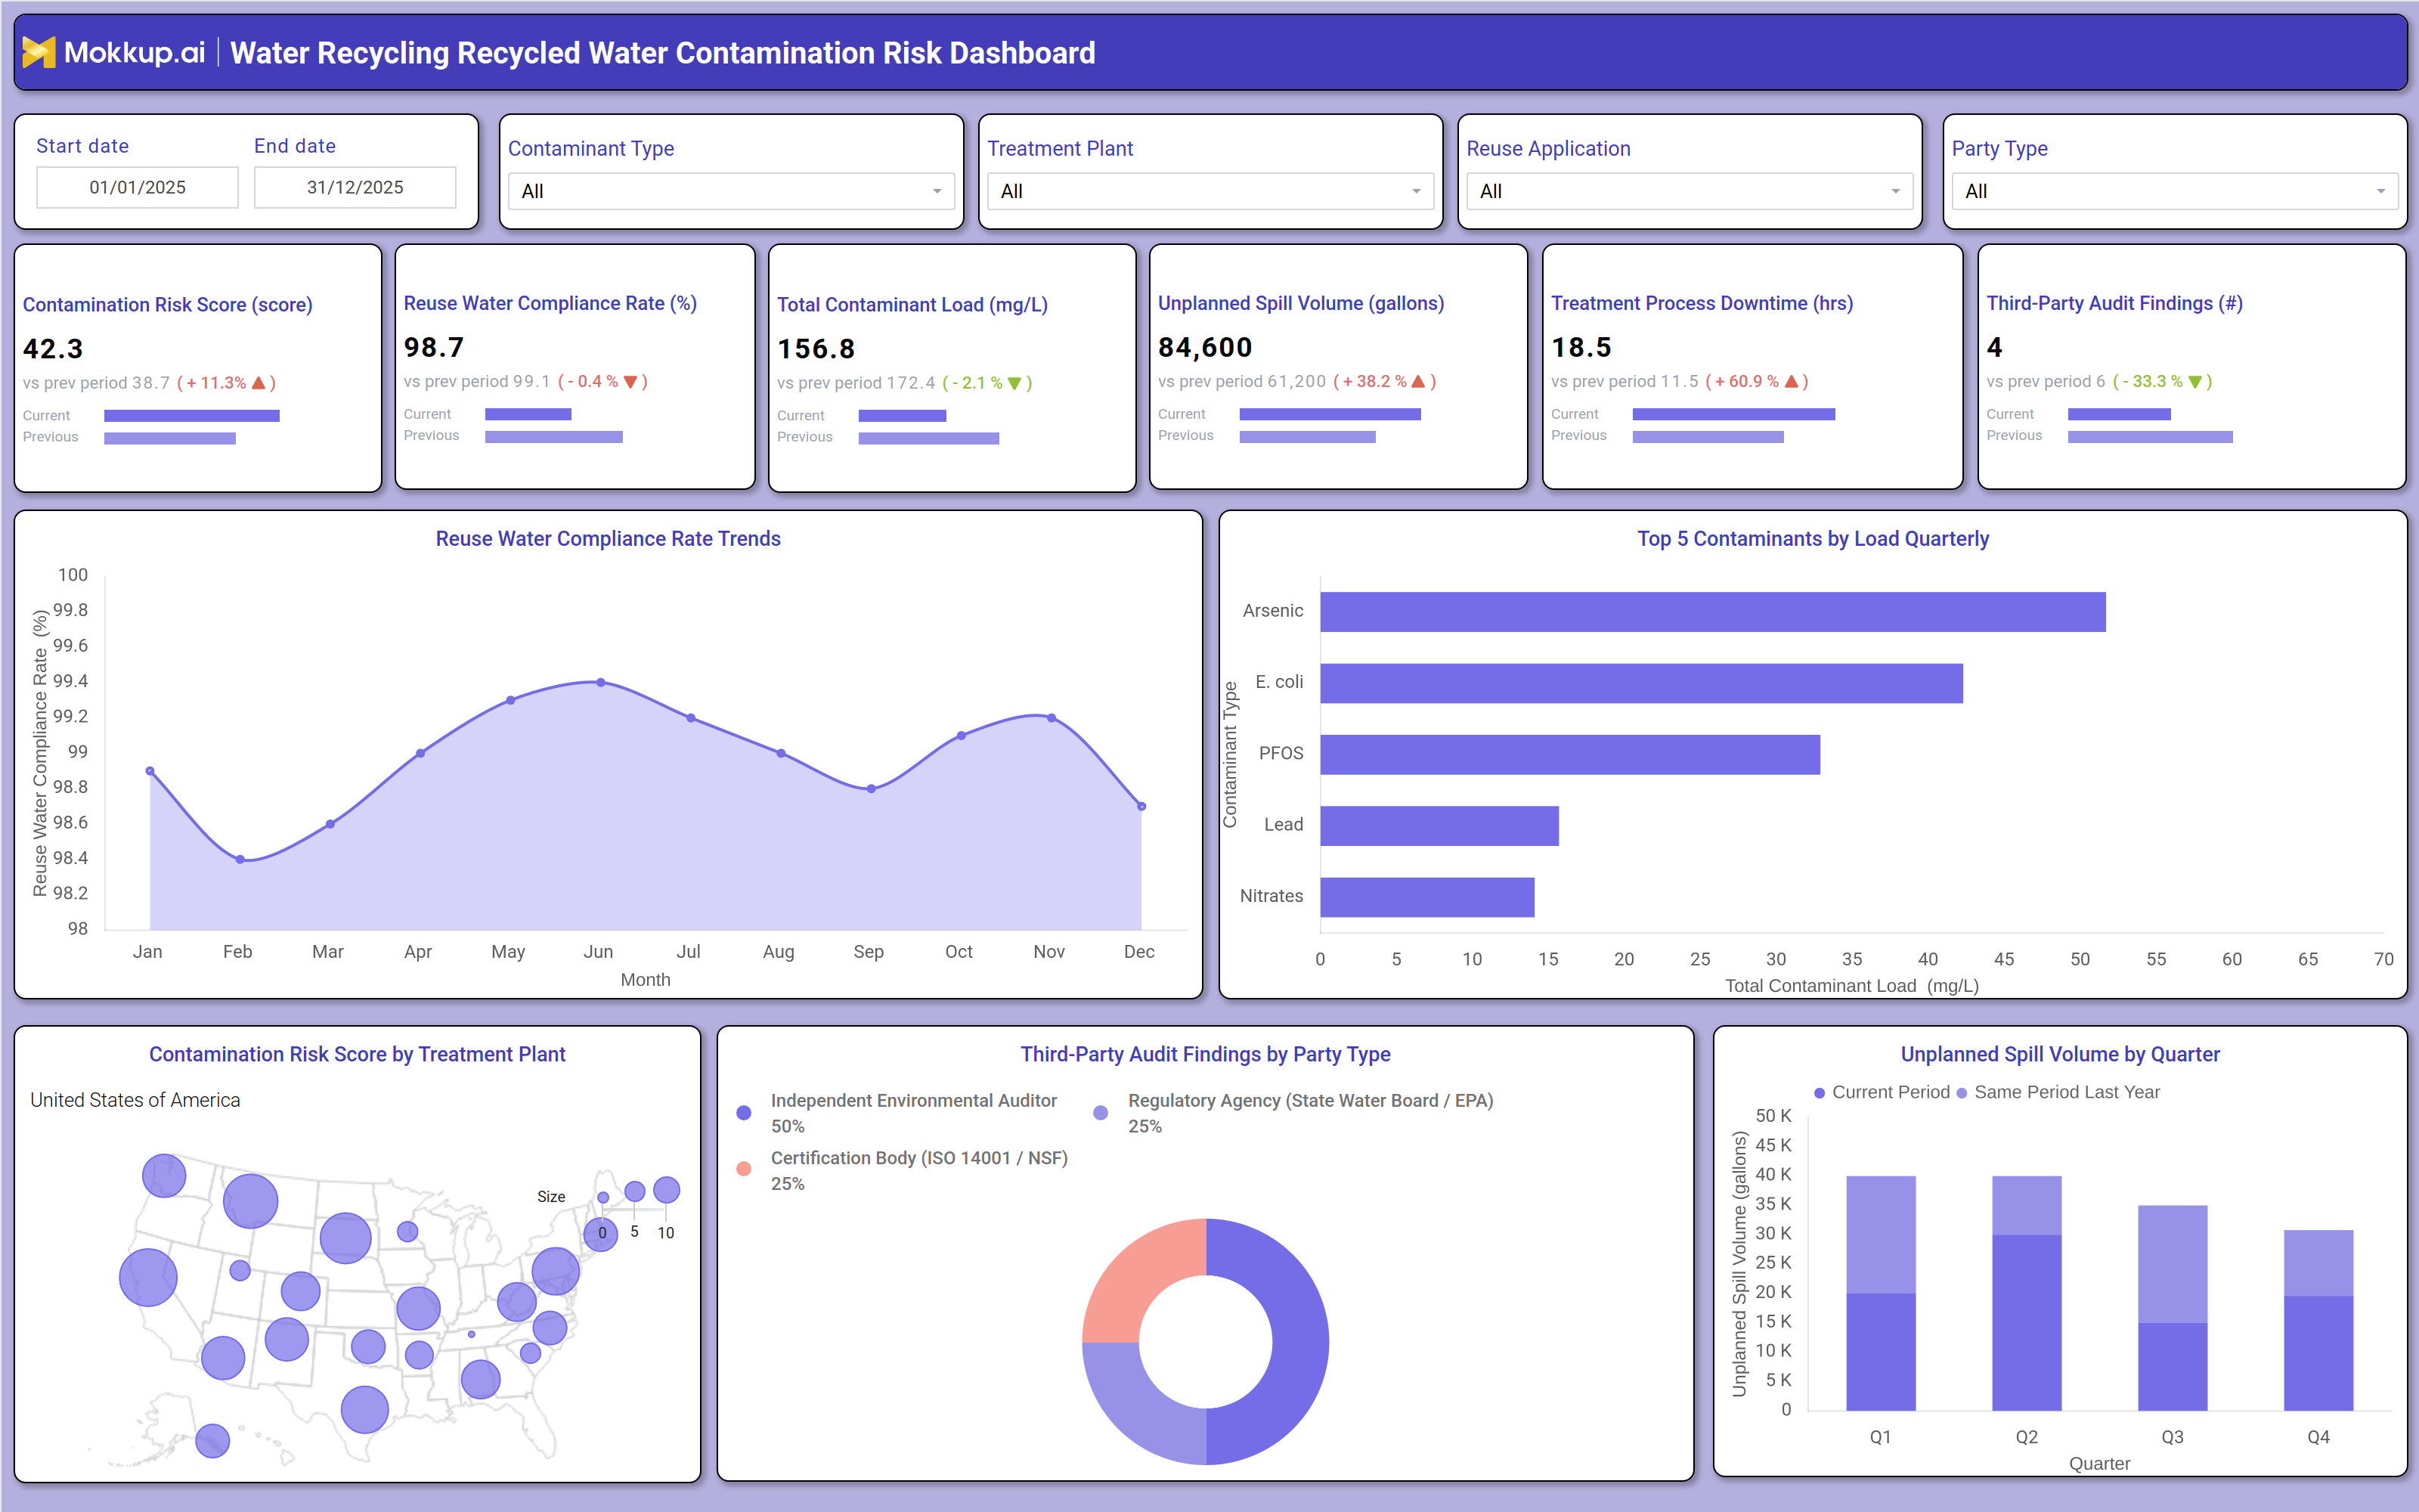Click the Q1 stacked bar
The height and width of the screenshot is (1512, 2419).
coord(1880,1293)
